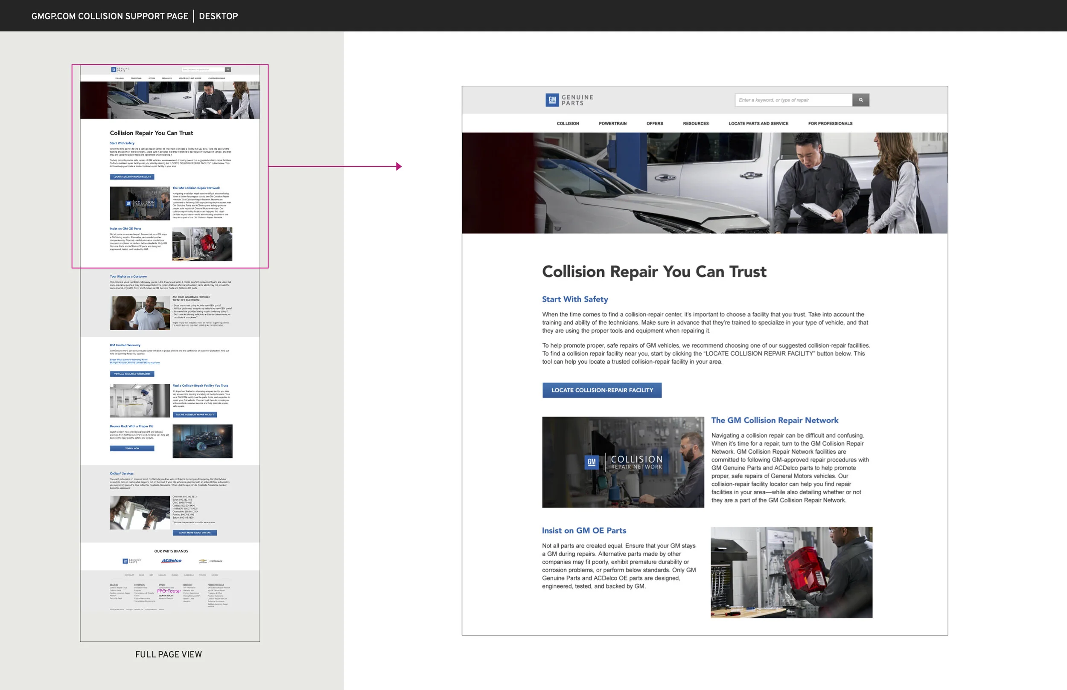Click the customer and advisor conversation photo

(140, 313)
